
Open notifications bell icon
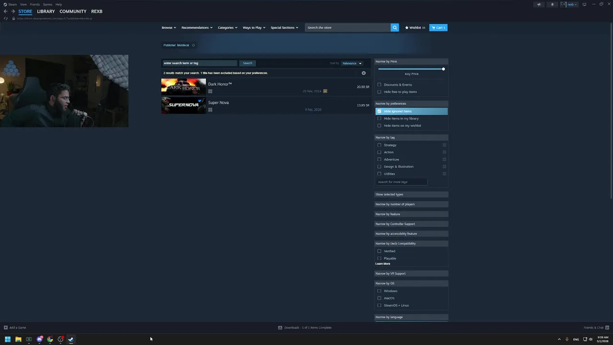[552, 4]
